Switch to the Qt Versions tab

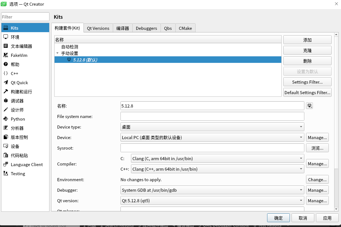pyautogui.click(x=98, y=28)
